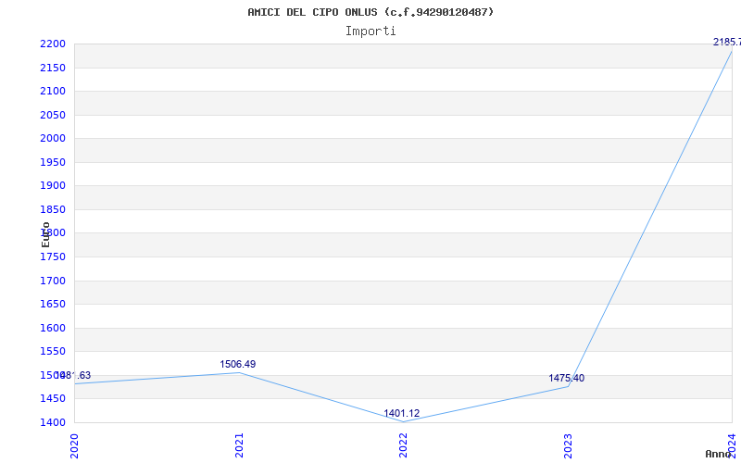This screenshot has width=741, height=463.
Task: Click the 2000 y-axis tick label
Action: point(53,138)
